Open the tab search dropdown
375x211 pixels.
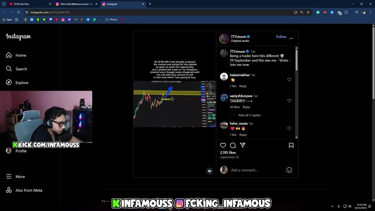click(4, 4)
